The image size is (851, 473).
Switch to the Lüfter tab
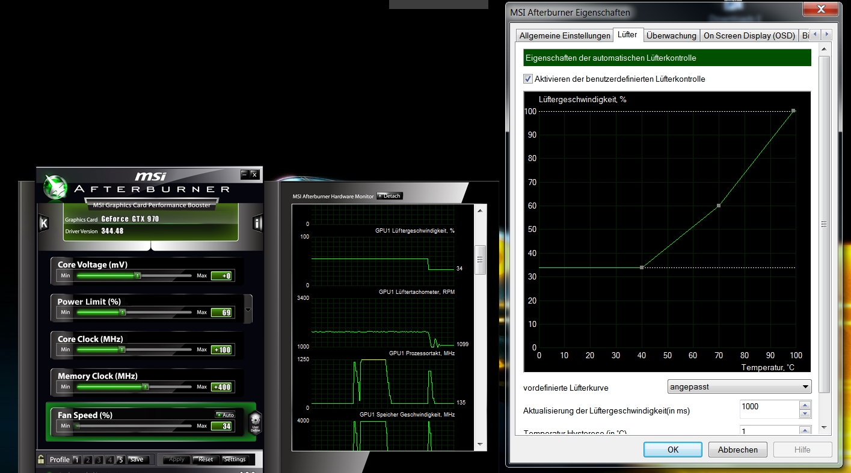coord(627,34)
